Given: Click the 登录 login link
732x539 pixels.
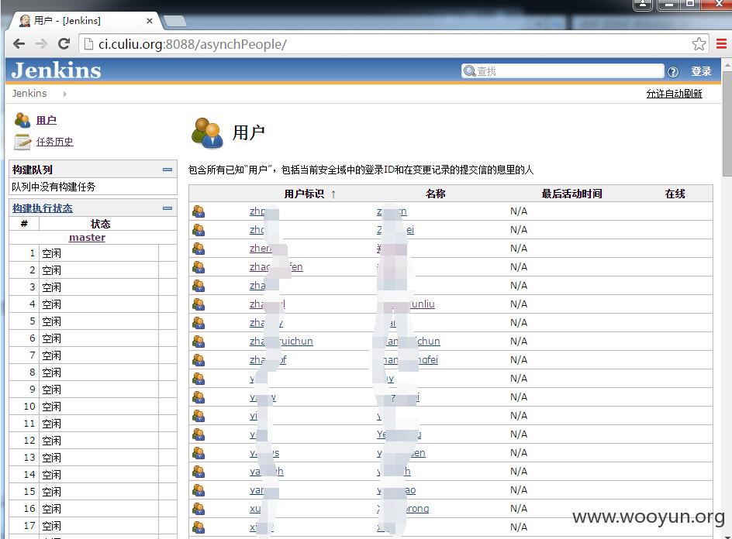Looking at the screenshot, I should click(701, 71).
